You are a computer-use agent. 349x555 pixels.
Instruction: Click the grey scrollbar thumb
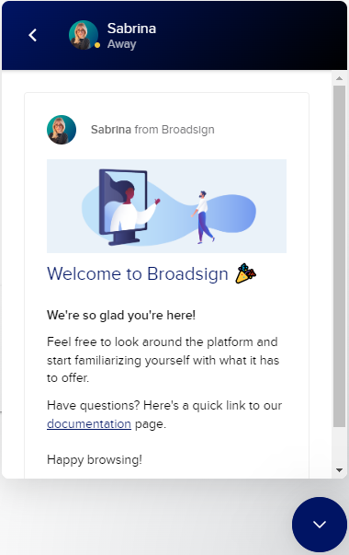click(x=340, y=256)
